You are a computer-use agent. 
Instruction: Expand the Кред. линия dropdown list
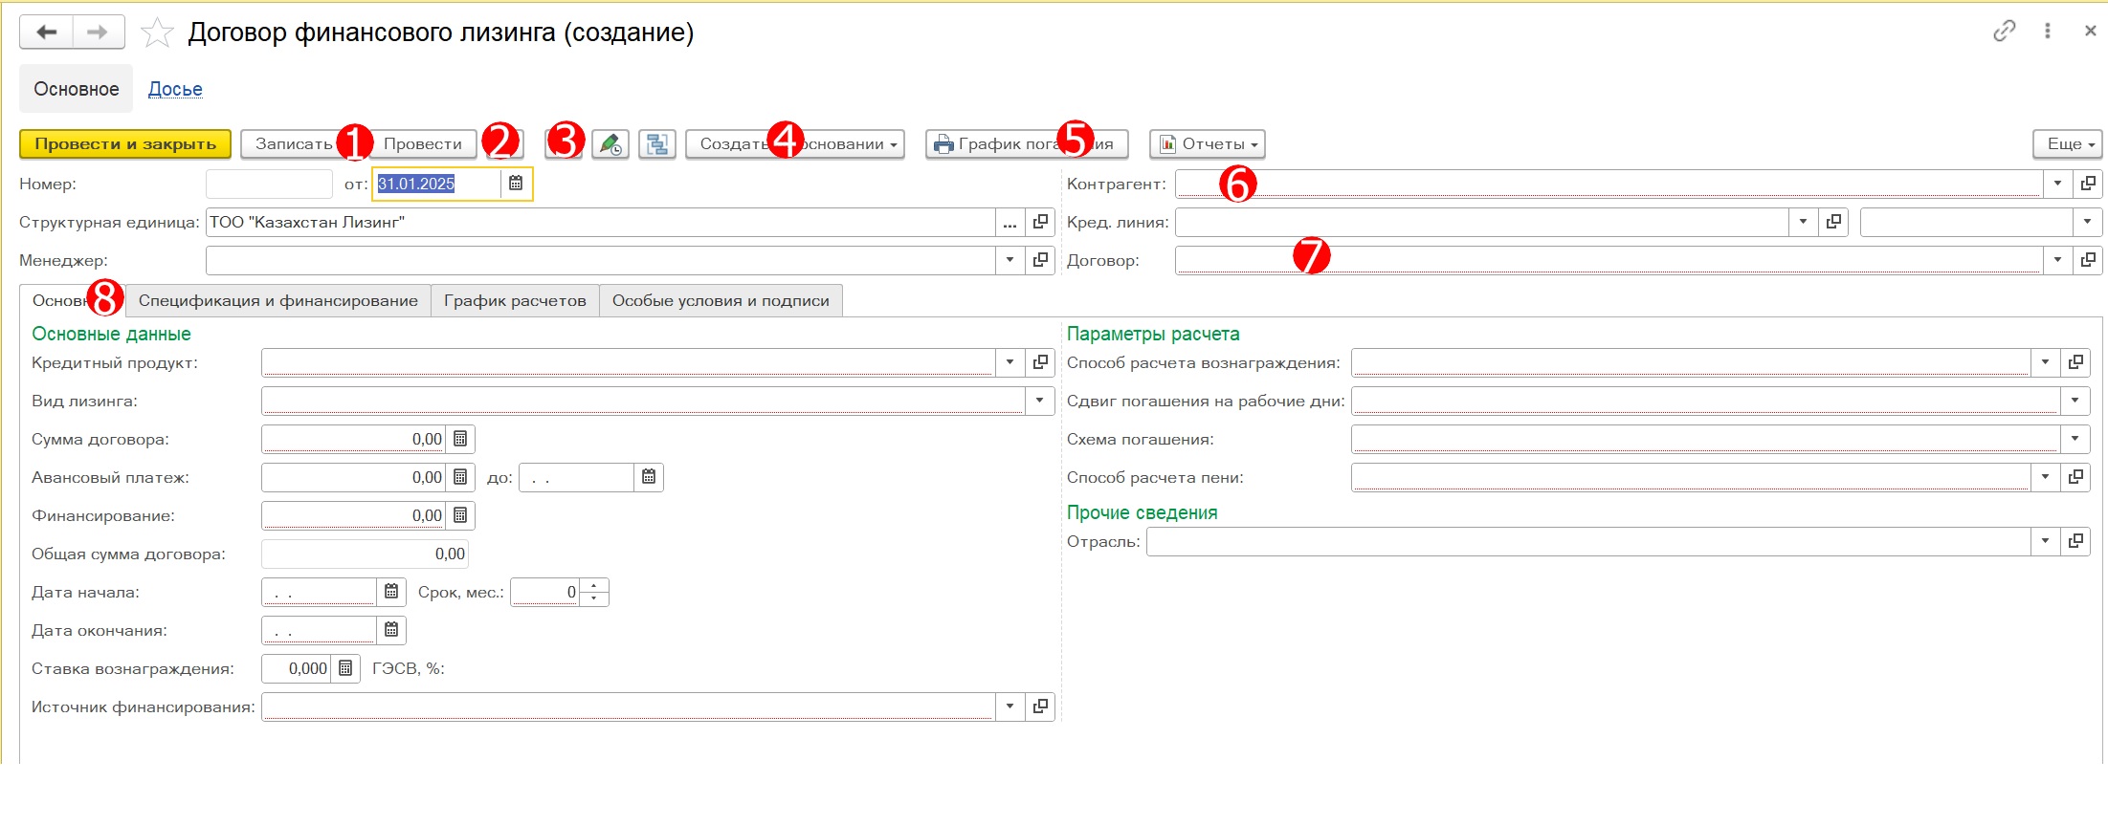pyautogui.click(x=1803, y=223)
